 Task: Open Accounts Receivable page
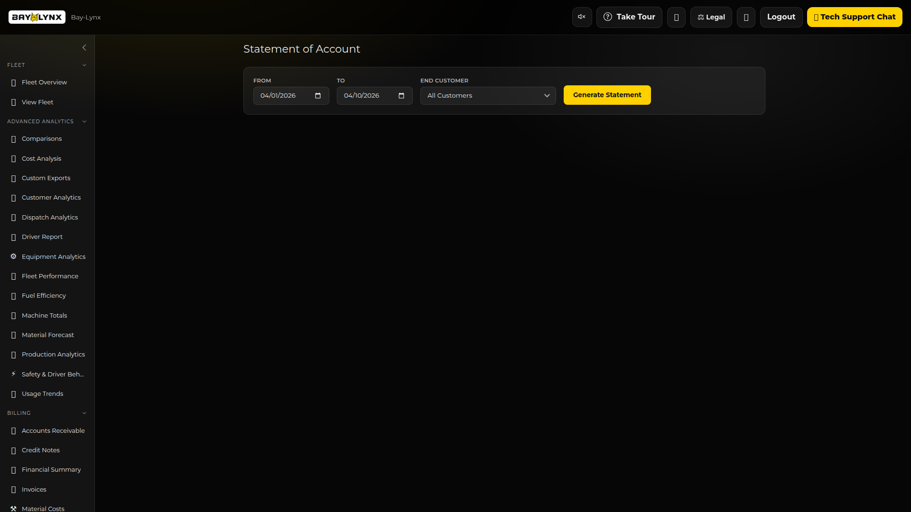click(x=53, y=430)
